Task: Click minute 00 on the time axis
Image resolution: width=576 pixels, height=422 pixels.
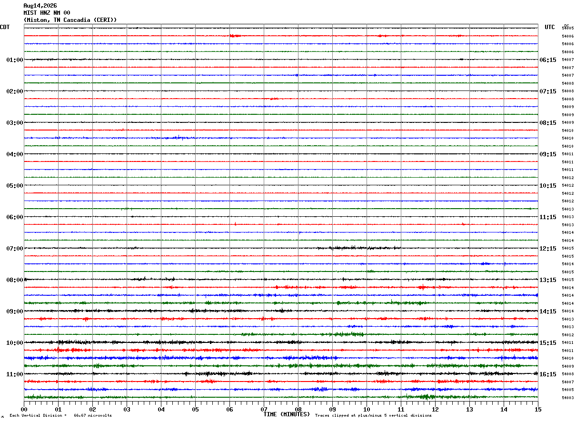Action: [24, 410]
